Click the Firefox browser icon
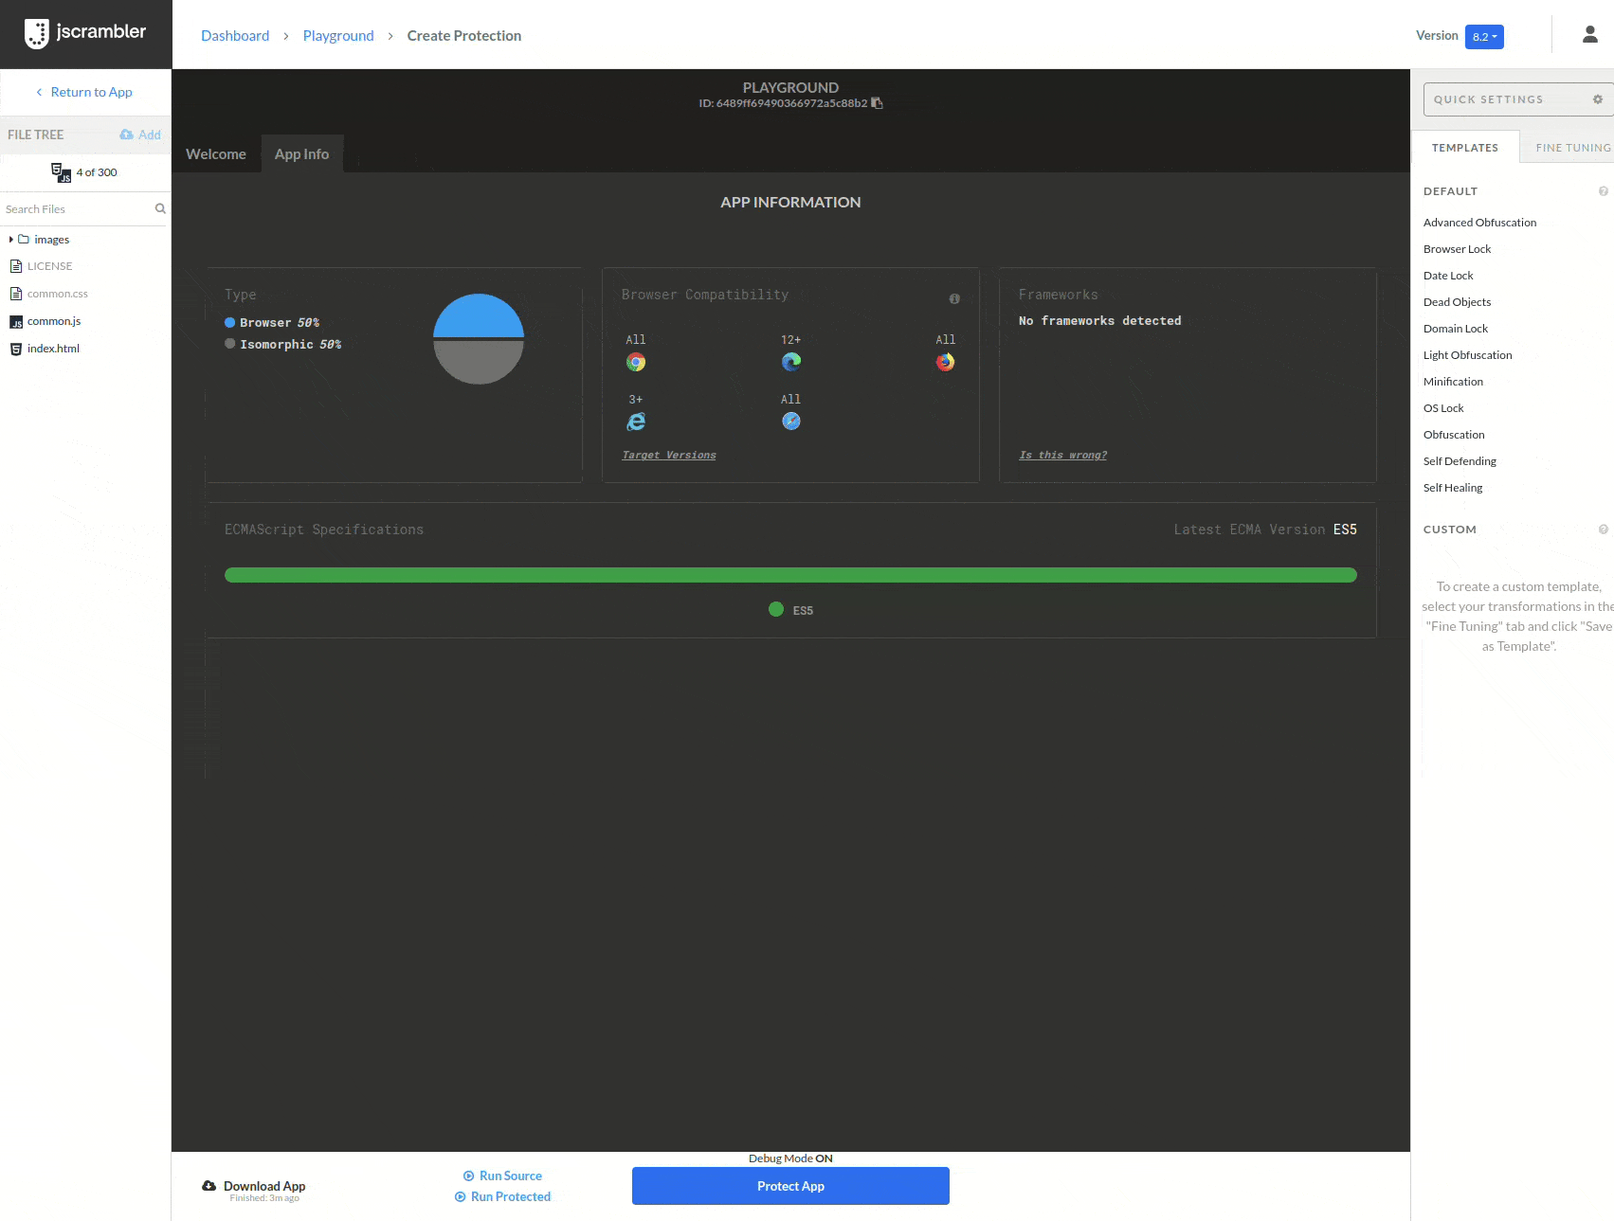Screen dimensions: 1614x1221 click(946, 362)
